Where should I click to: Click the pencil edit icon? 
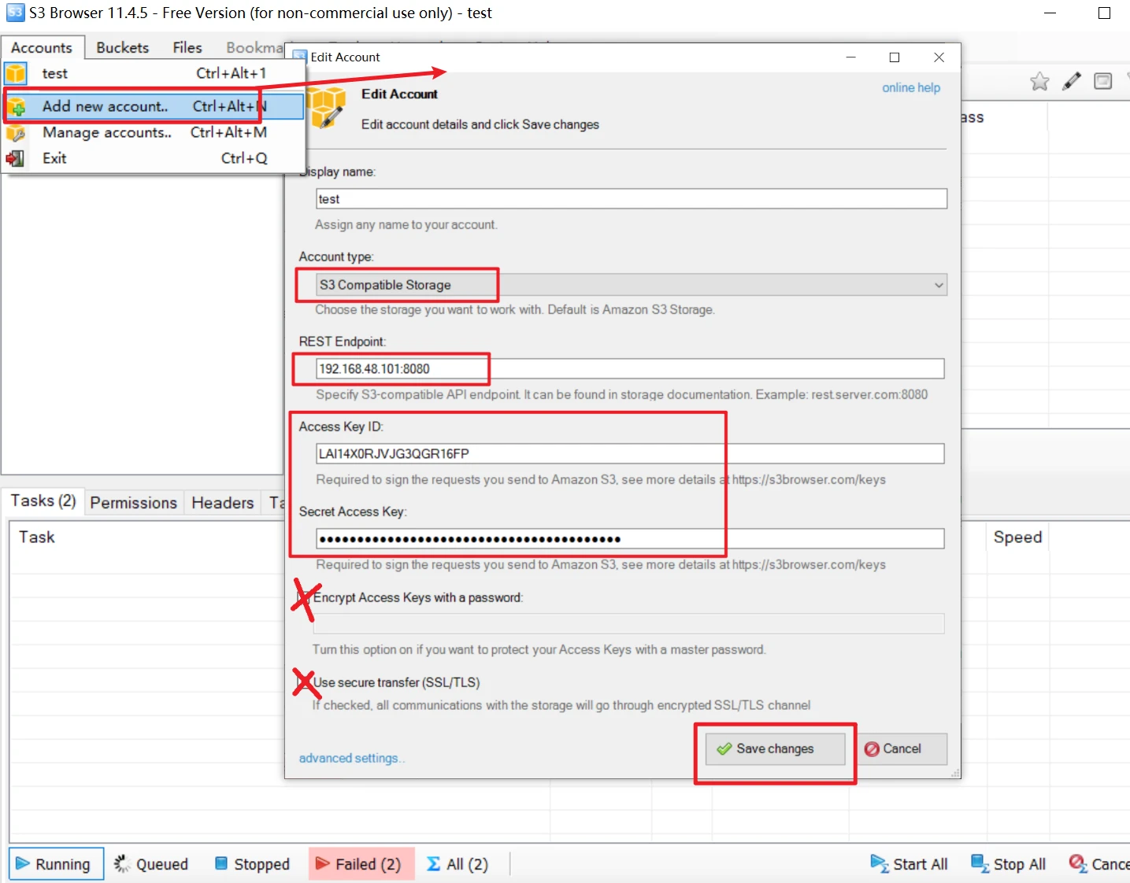[x=1071, y=81]
